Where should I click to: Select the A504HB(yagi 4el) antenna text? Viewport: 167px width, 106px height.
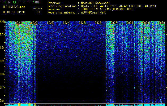[94, 12]
